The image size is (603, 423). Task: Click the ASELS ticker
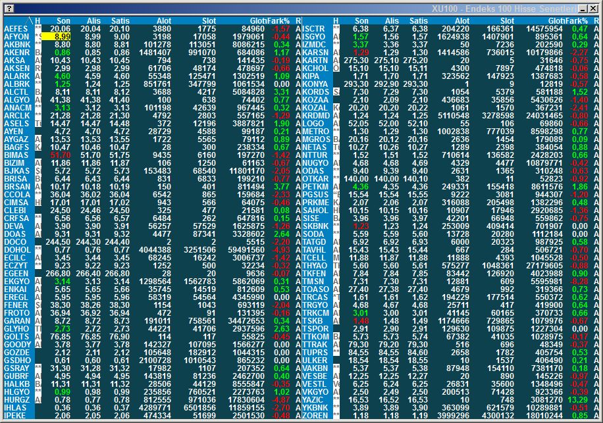click(16, 123)
